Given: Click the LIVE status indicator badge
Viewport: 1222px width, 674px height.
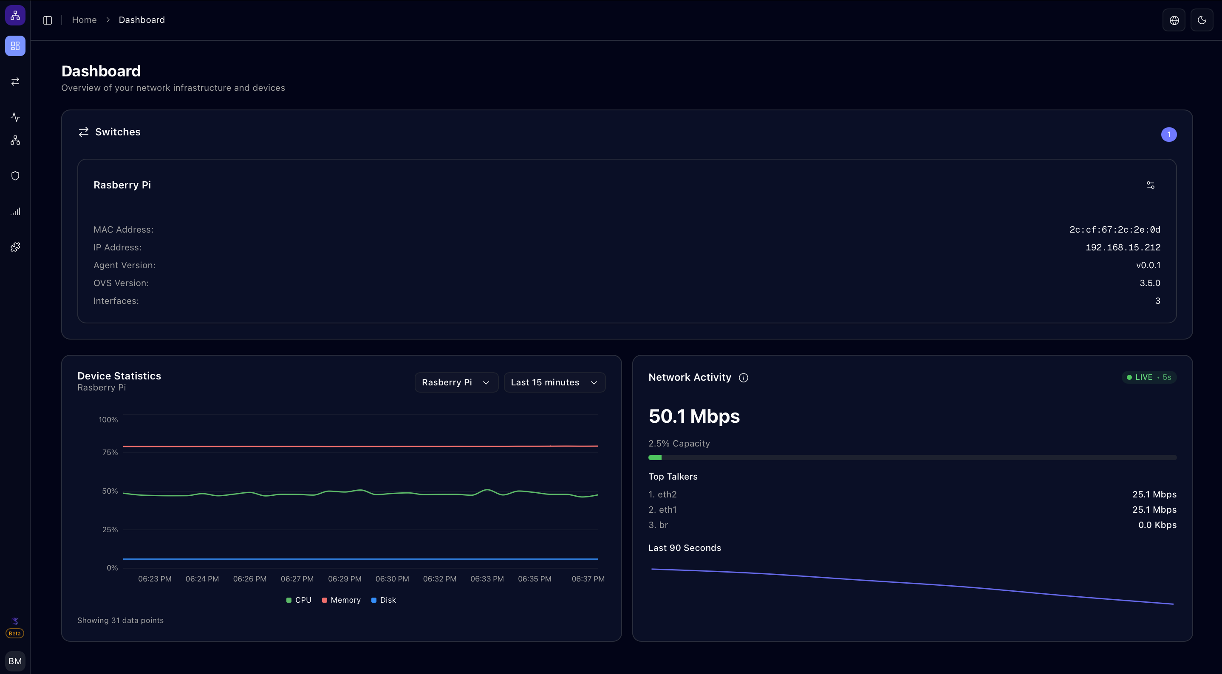Looking at the screenshot, I should pos(1148,377).
